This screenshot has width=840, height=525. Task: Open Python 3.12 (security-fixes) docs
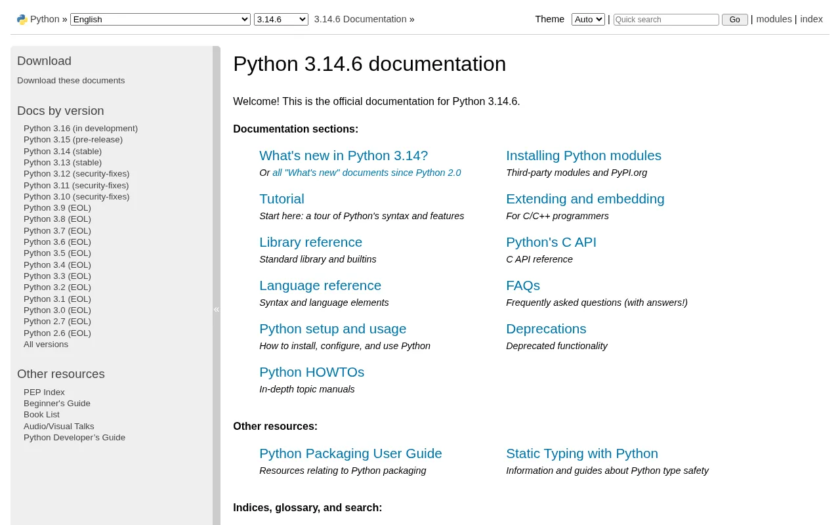coord(76,173)
